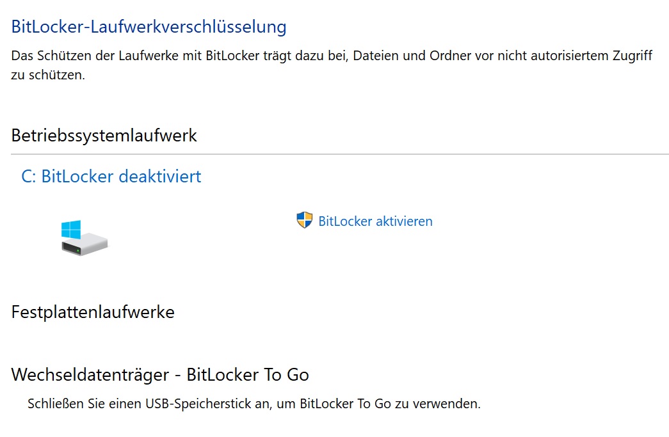Screen dimensions: 669x437
Task: Select the Windows logo on the C: drive graphic
Action: pyautogui.click(x=72, y=229)
